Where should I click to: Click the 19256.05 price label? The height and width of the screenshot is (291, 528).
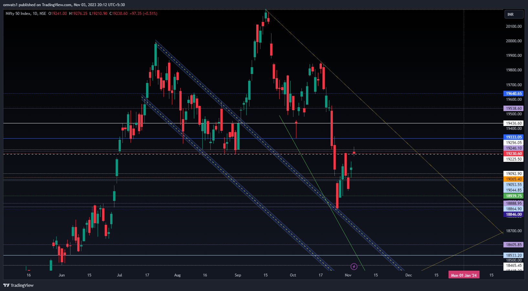pos(513,143)
